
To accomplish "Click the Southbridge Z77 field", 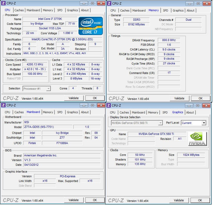I will point(62,138).
